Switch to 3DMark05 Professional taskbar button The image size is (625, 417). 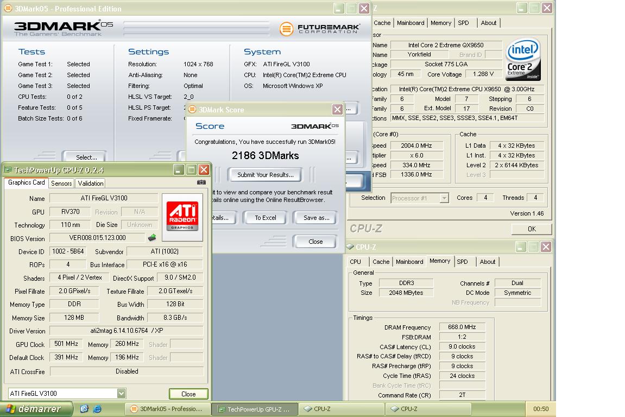(167, 409)
